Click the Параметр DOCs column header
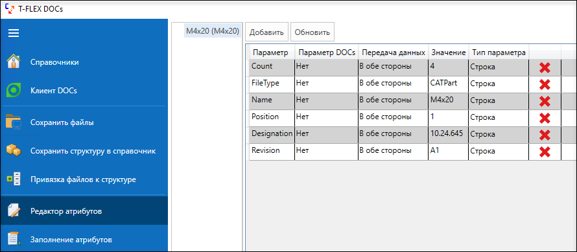Screen dimensions: 577x252 [326, 52]
